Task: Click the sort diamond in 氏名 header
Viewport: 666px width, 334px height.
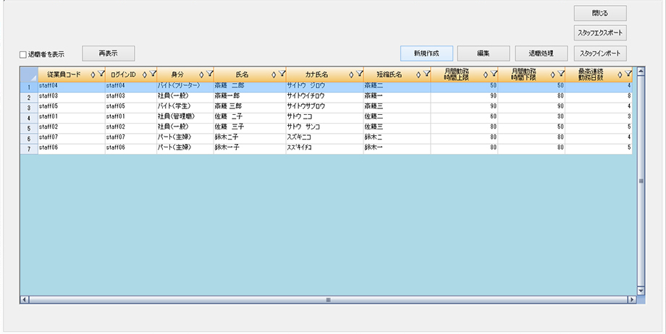Action: tap(273, 74)
